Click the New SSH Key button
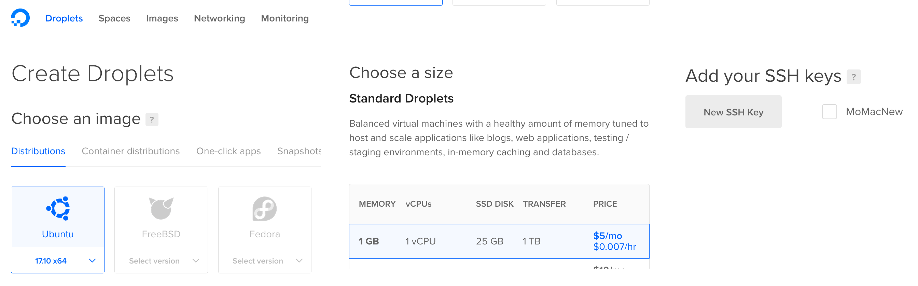Image resolution: width=918 pixels, height=286 pixels. (x=733, y=112)
